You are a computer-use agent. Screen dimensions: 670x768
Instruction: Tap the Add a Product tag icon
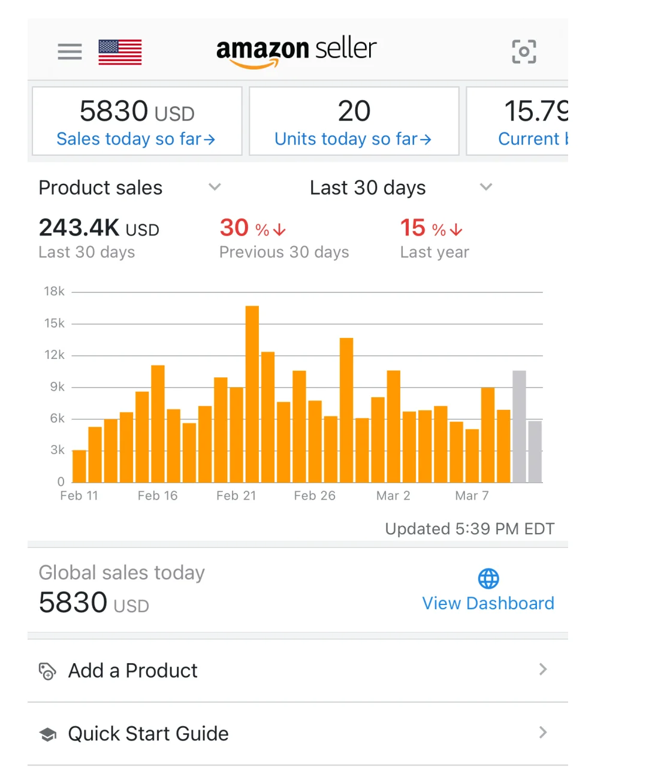coord(47,671)
